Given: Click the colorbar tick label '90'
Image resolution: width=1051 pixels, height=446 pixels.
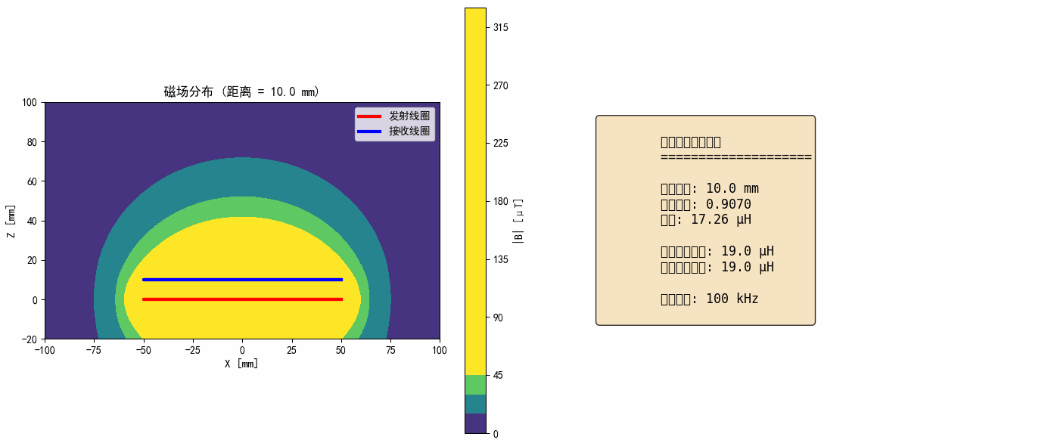Looking at the screenshot, I should coord(498,317).
